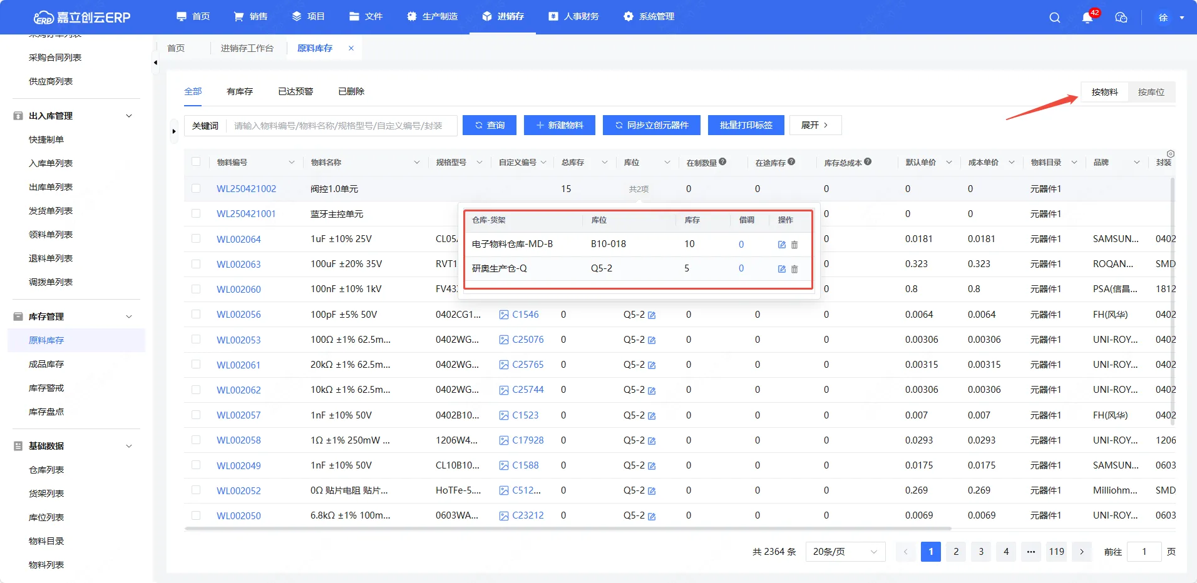This screenshot has height=583, width=1197.
Task: Edit the Q5-2 location for WL002053
Action: pos(652,340)
